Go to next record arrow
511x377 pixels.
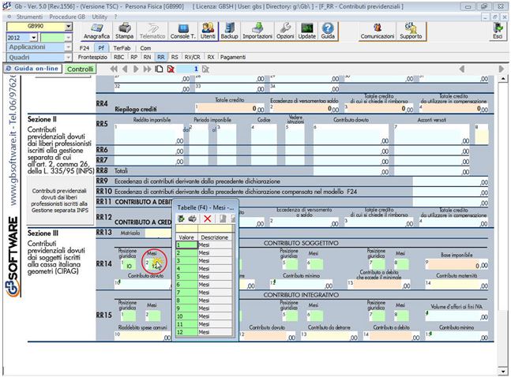136,69
